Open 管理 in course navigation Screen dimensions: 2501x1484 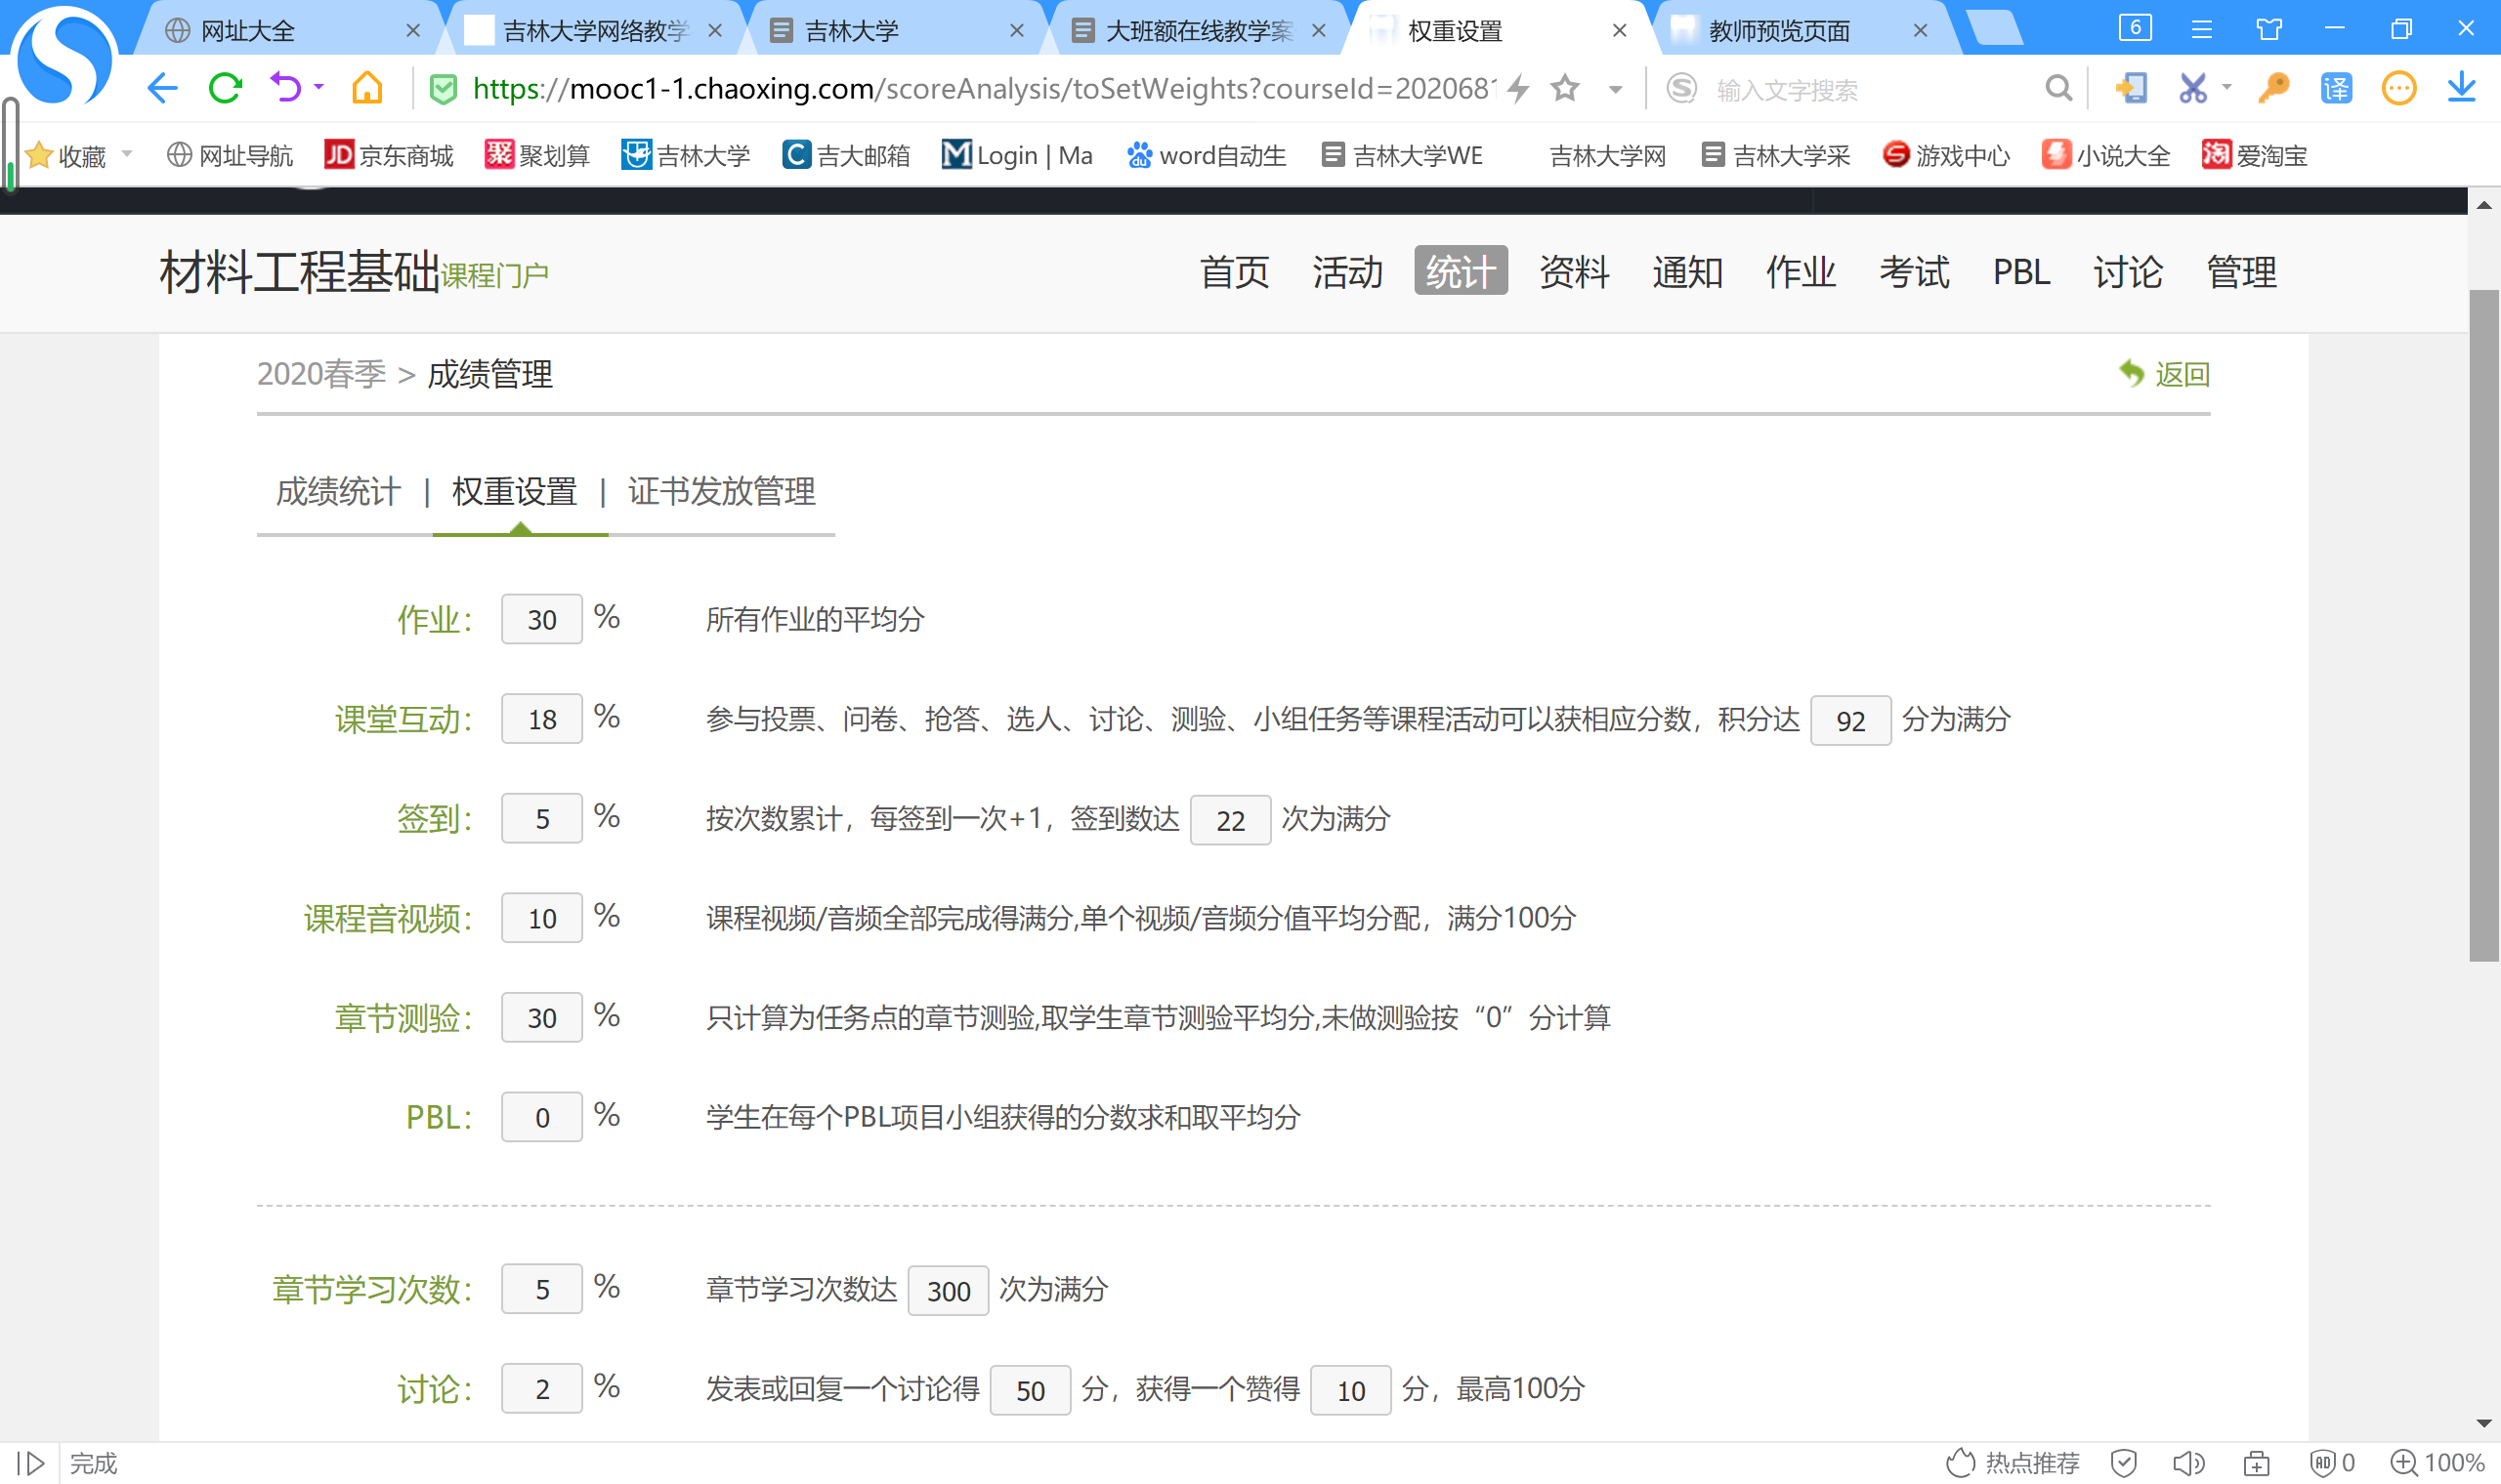2241,271
